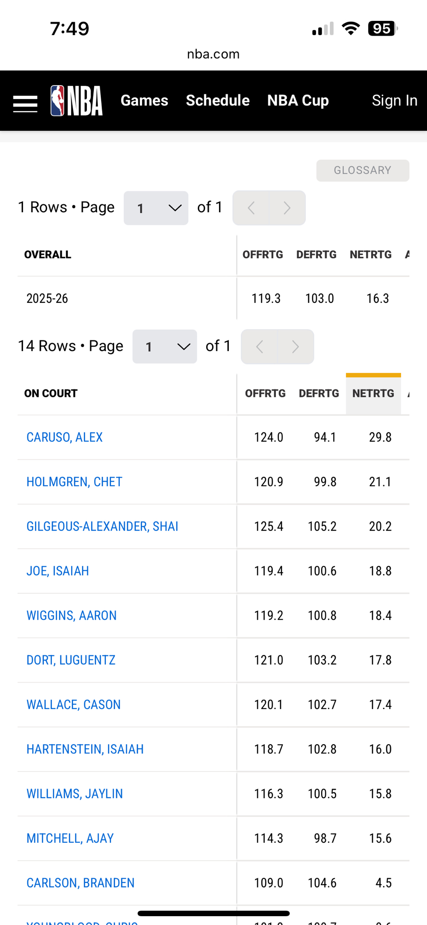Screen dimensions: 427x925
Task: Open the Games menu item
Action: 144,100
